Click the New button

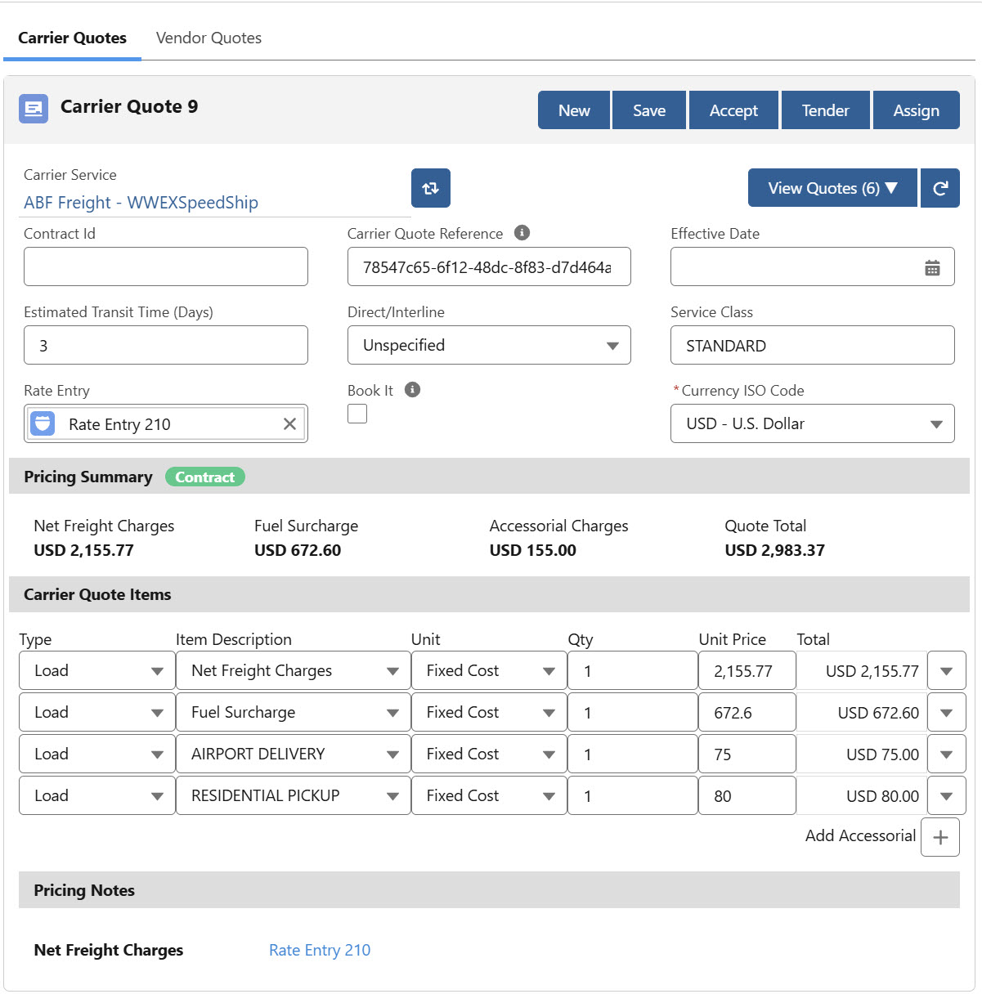pyautogui.click(x=574, y=110)
